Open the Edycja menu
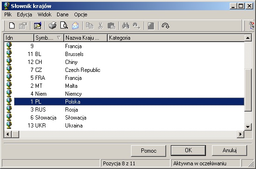 (x=24, y=14)
